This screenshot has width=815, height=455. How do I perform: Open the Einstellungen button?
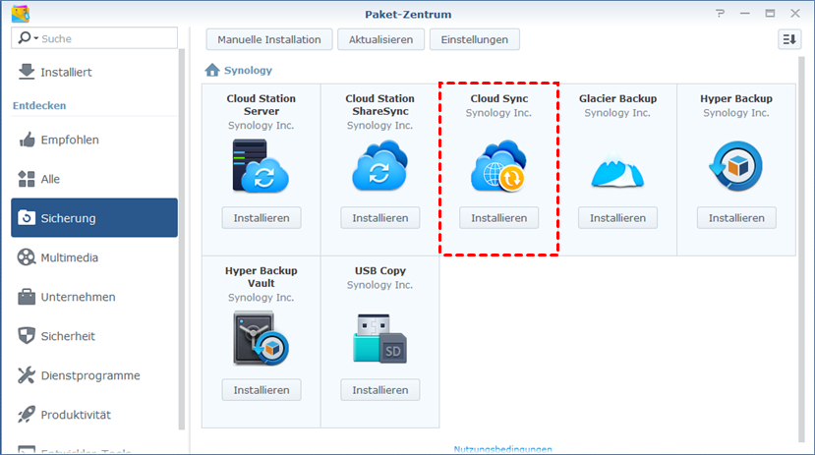(475, 39)
